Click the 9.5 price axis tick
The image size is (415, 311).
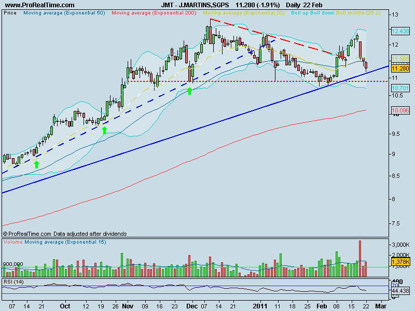tap(396, 134)
